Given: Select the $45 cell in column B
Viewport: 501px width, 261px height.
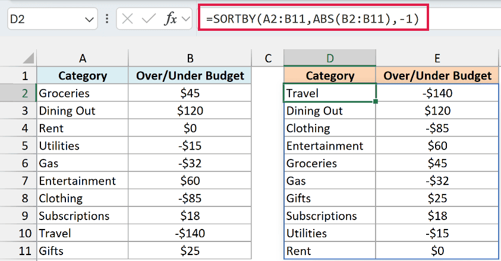Looking at the screenshot, I should (x=190, y=93).
